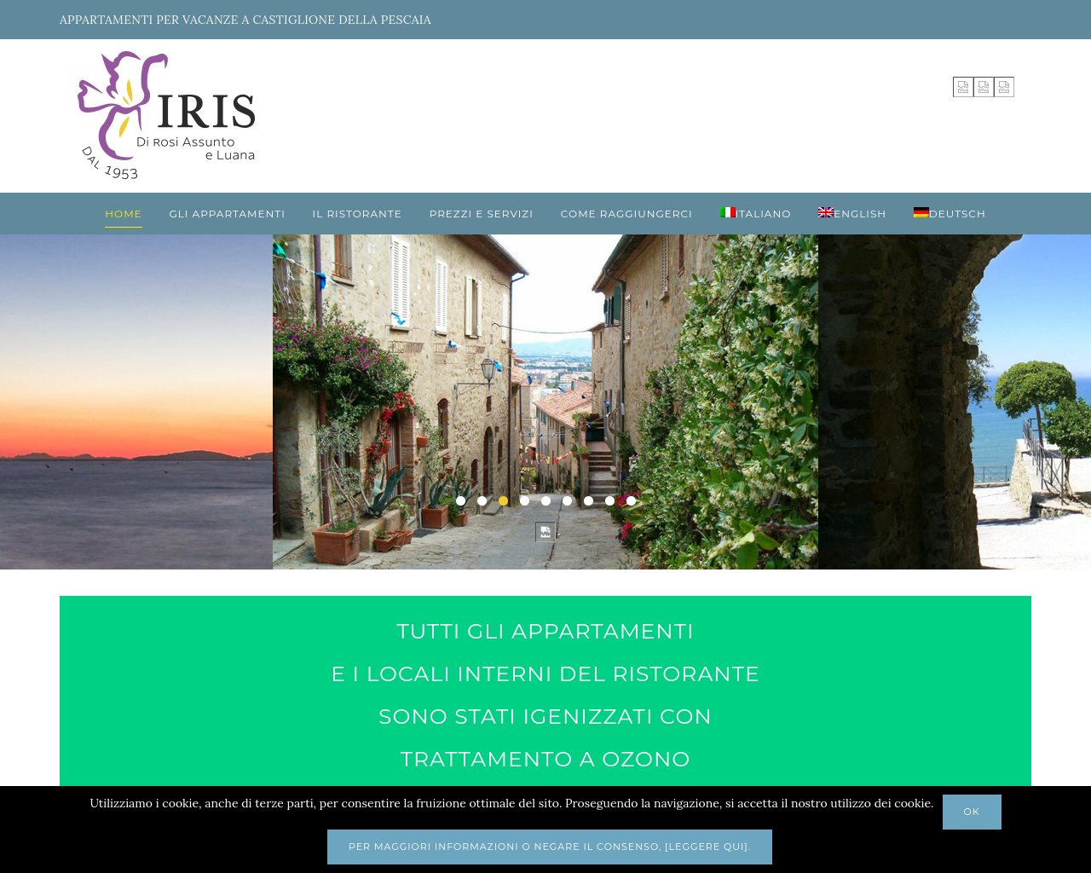
Task: Click the last broken-image icon top right
Action: [x=1004, y=87]
